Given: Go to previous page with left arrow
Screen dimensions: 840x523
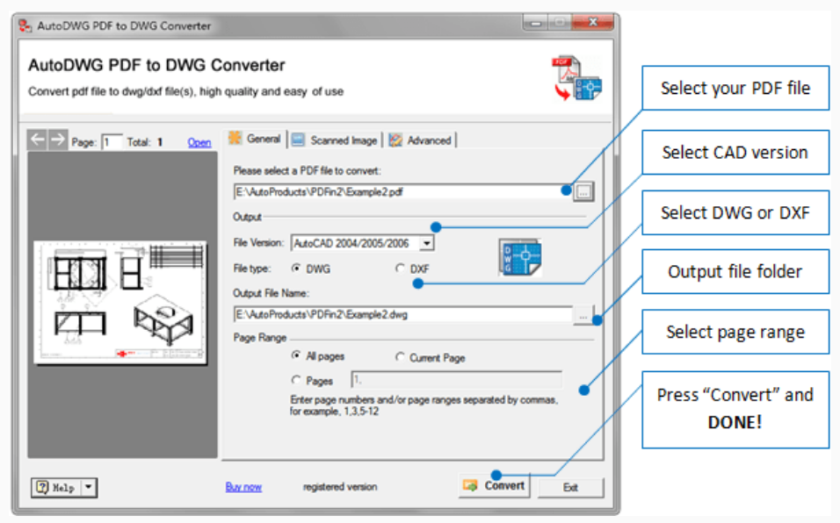Looking at the screenshot, I should click(x=37, y=140).
